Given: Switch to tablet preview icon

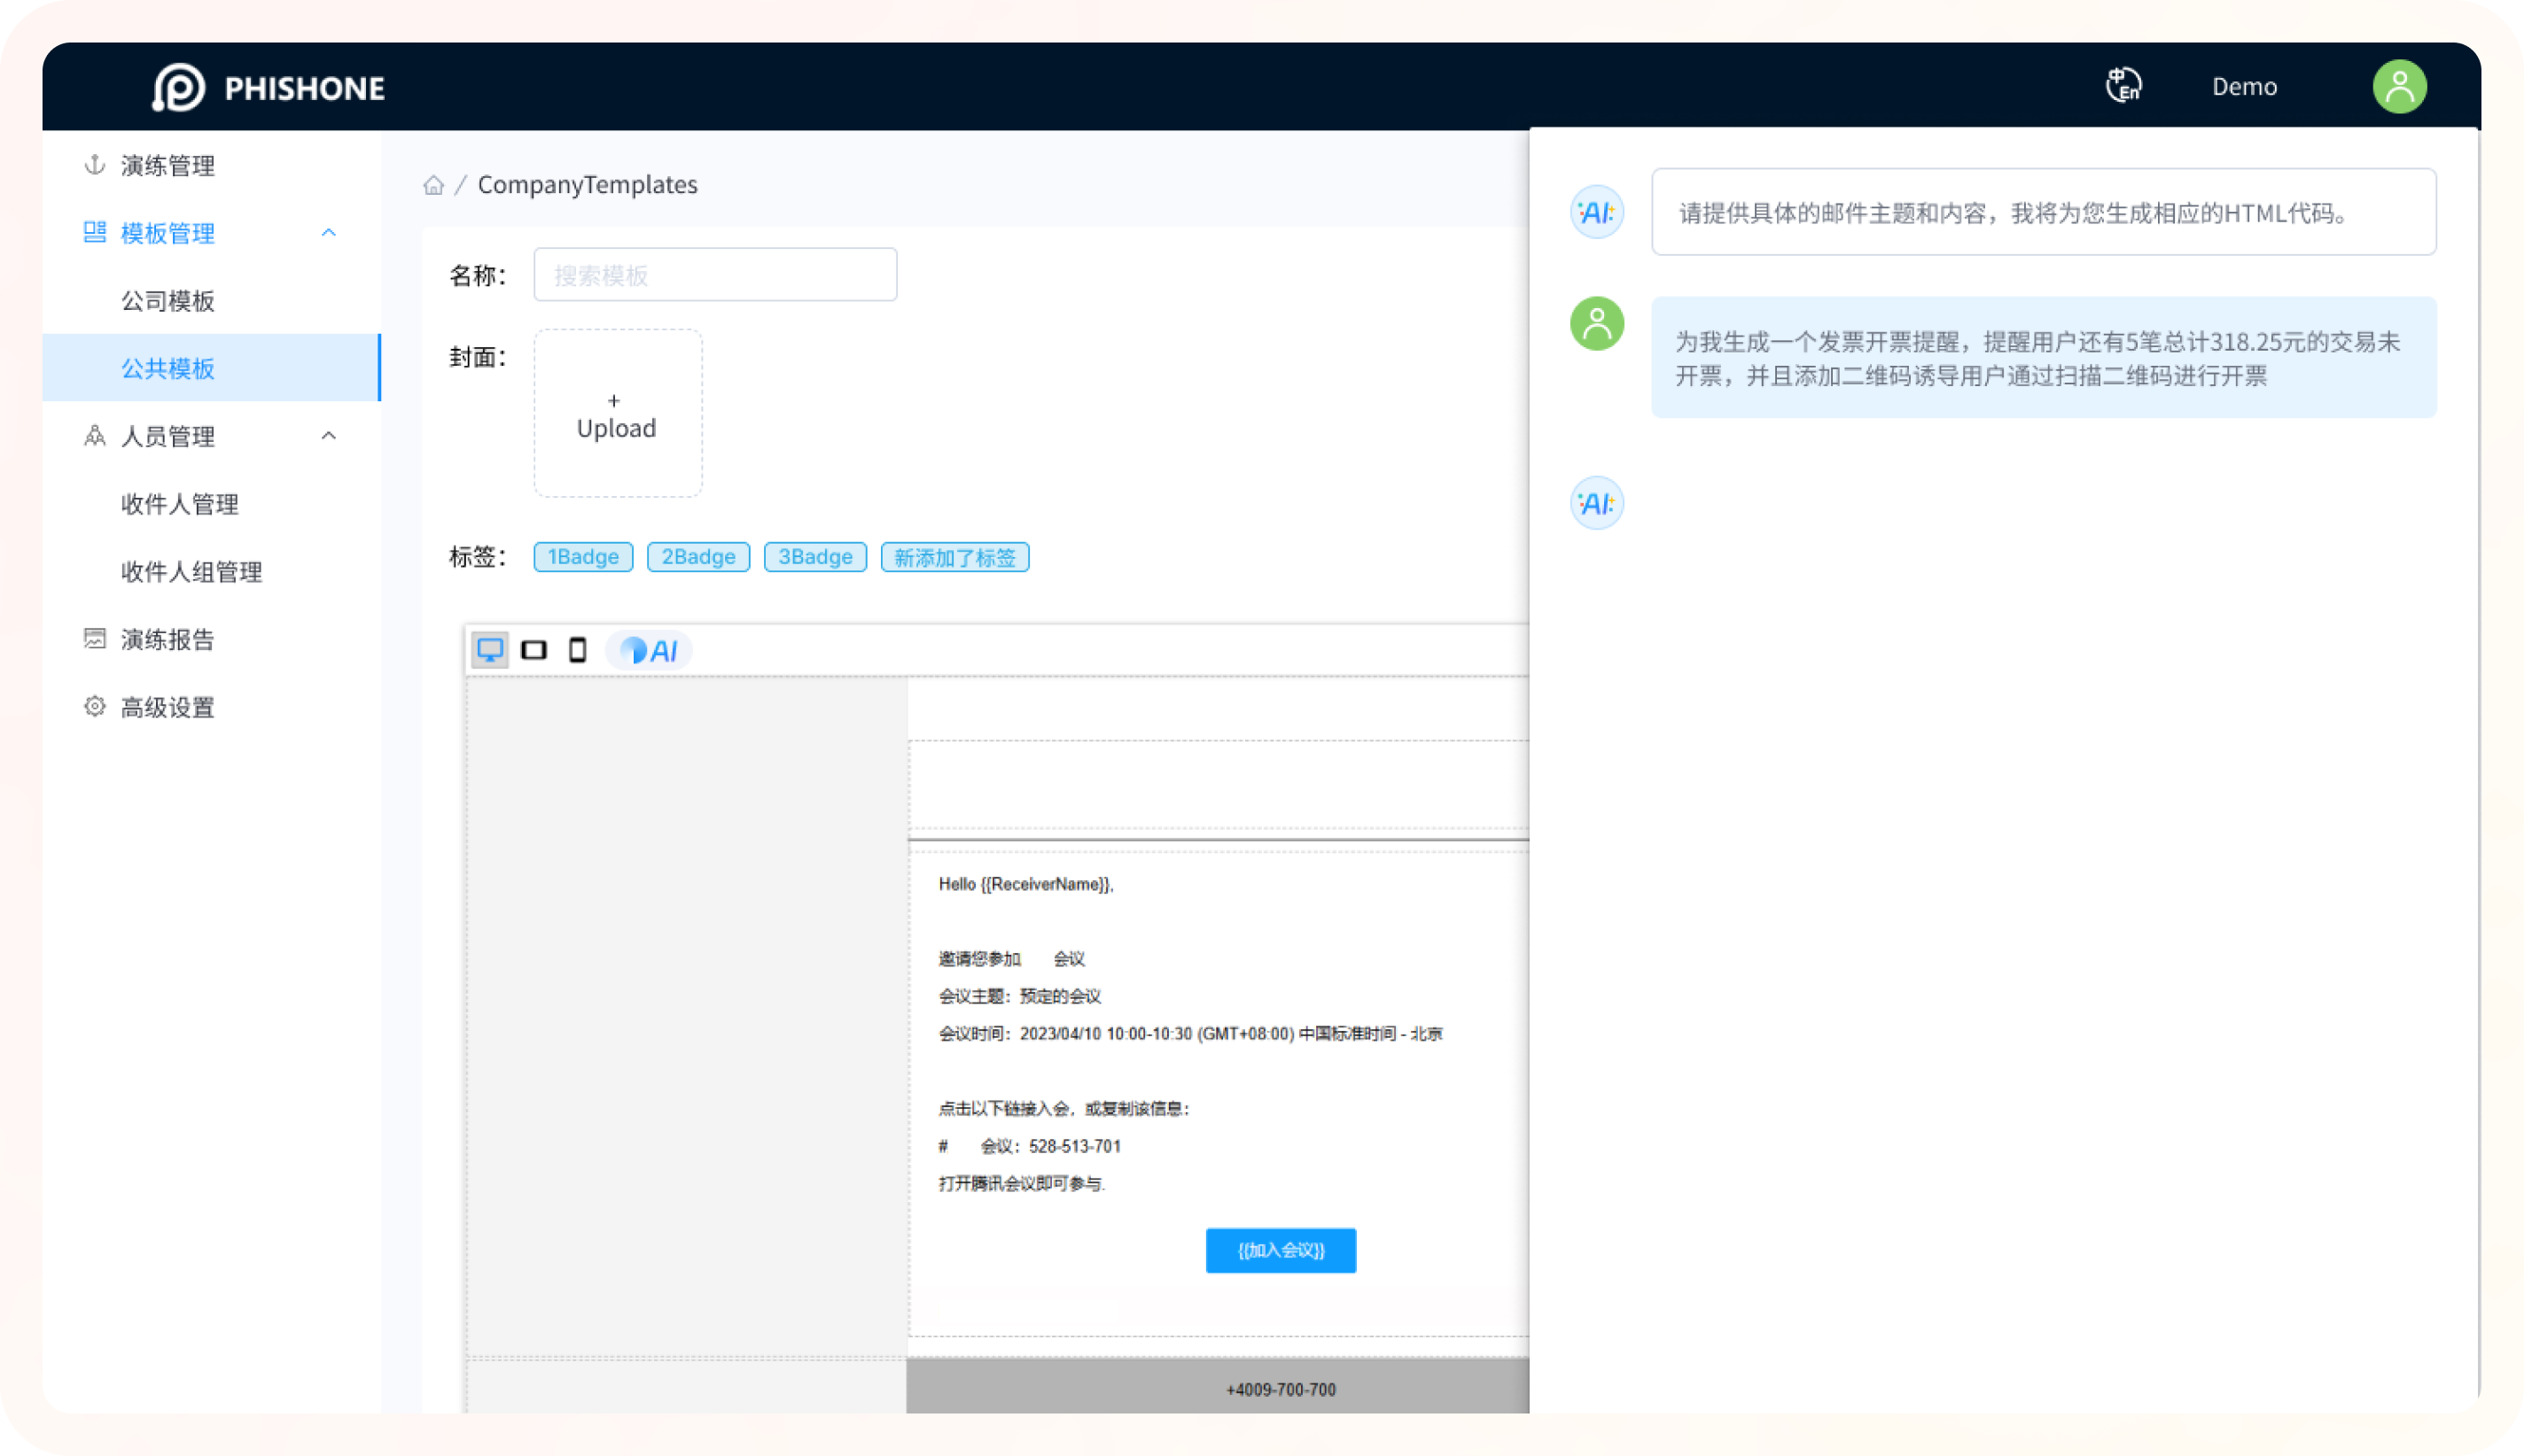Looking at the screenshot, I should tap(534, 650).
